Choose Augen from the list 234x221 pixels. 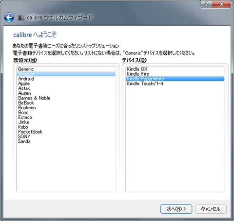coord(66,93)
